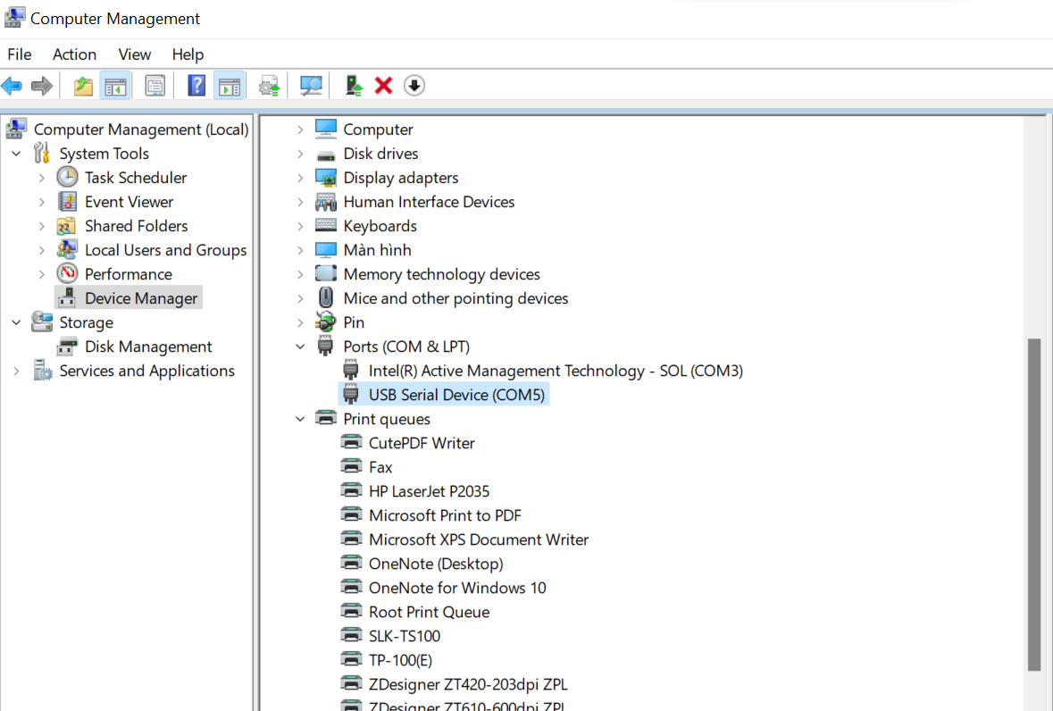Click the Shared Folders icon

tap(67, 226)
